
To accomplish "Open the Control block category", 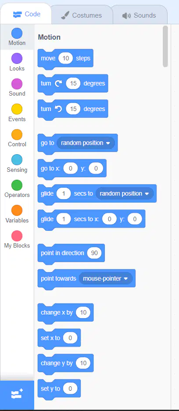I will (17, 138).
